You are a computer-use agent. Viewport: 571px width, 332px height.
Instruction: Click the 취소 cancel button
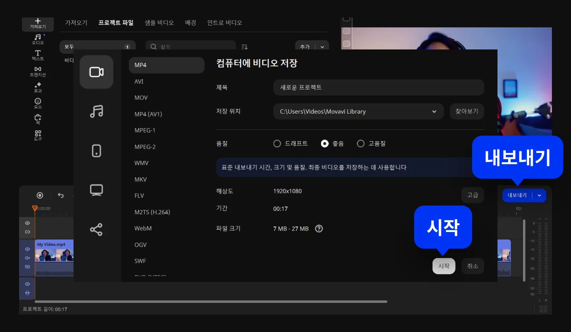[x=472, y=266]
